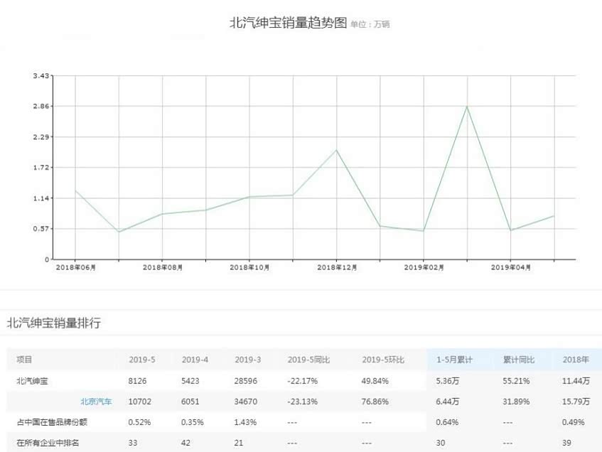
Task: Select the 28596 sales cell
Action: click(x=248, y=381)
